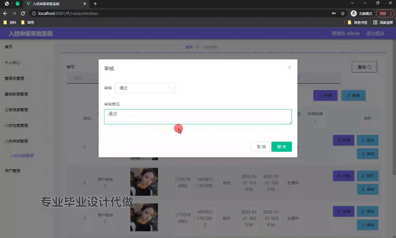The height and width of the screenshot is (238, 396).
Task: Click the 更新 browser update menu
Action: (385, 13)
